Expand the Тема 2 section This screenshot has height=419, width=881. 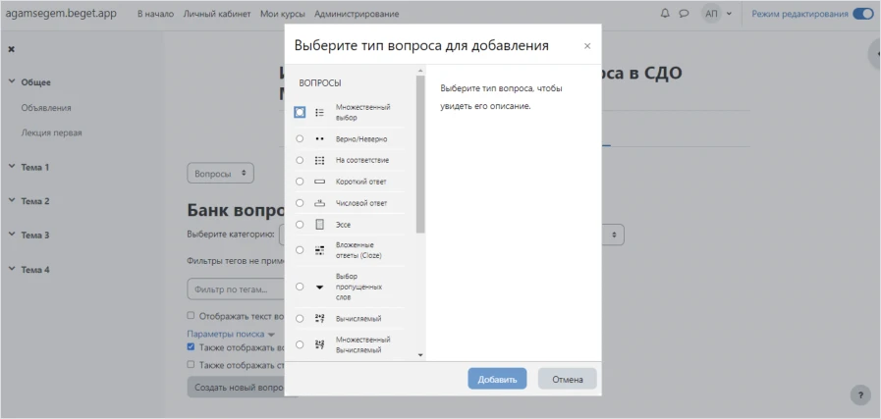[x=11, y=201]
